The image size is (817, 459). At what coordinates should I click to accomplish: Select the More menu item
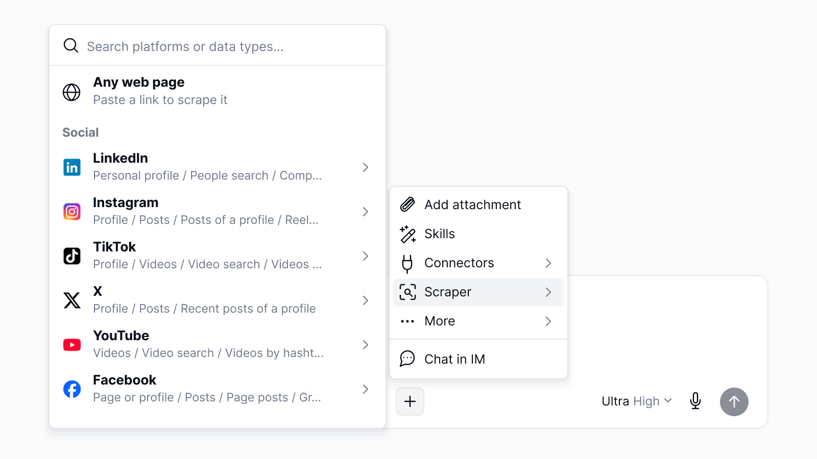click(x=478, y=321)
